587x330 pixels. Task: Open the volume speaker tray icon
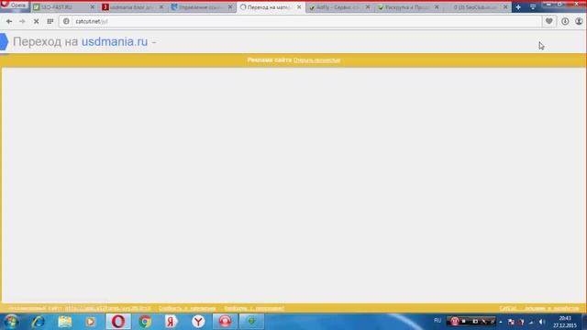(542, 322)
